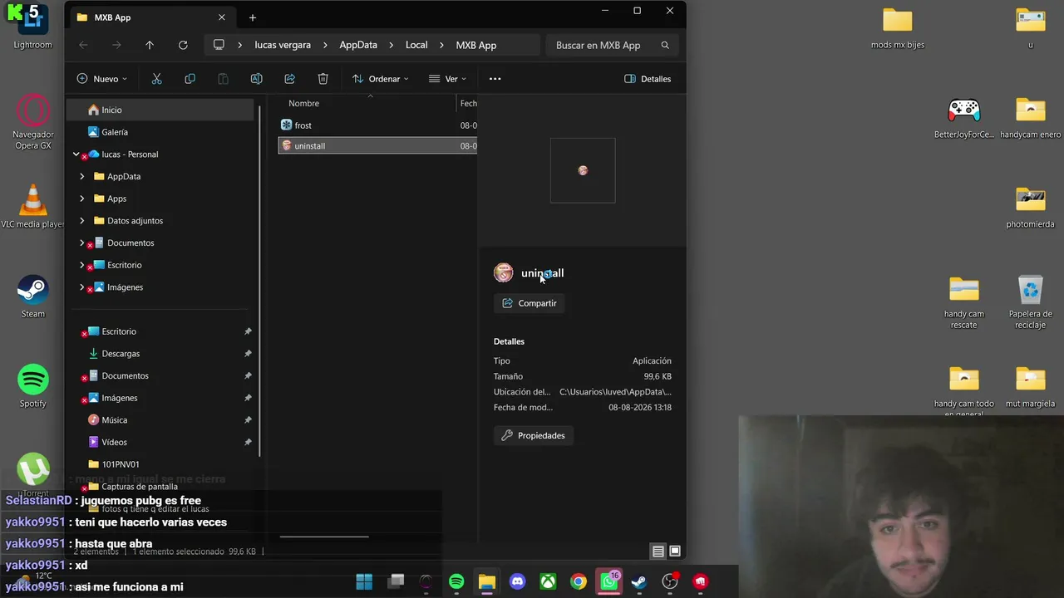Expand the Apps folder in navigation pane
This screenshot has width=1064, height=598.
pyautogui.click(x=81, y=199)
